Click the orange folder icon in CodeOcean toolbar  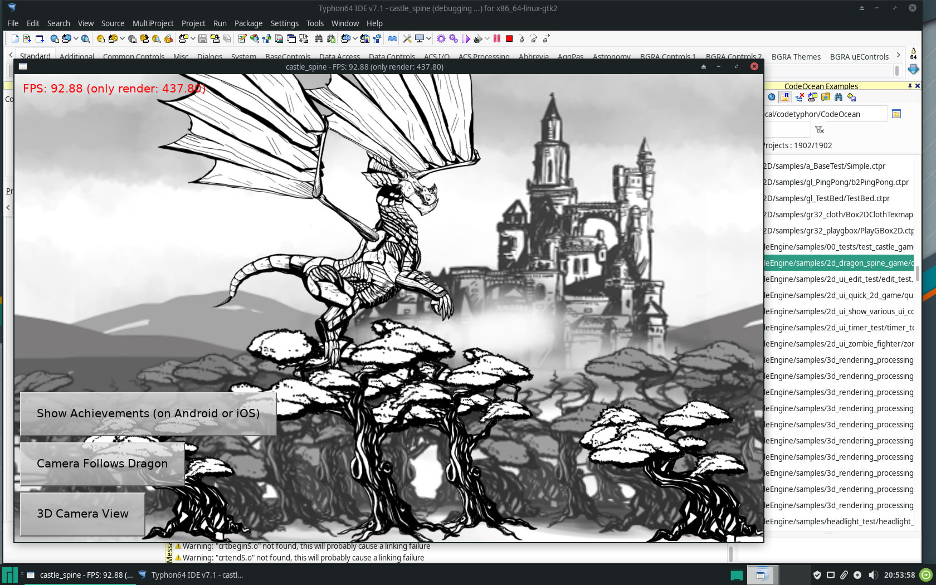(x=826, y=97)
